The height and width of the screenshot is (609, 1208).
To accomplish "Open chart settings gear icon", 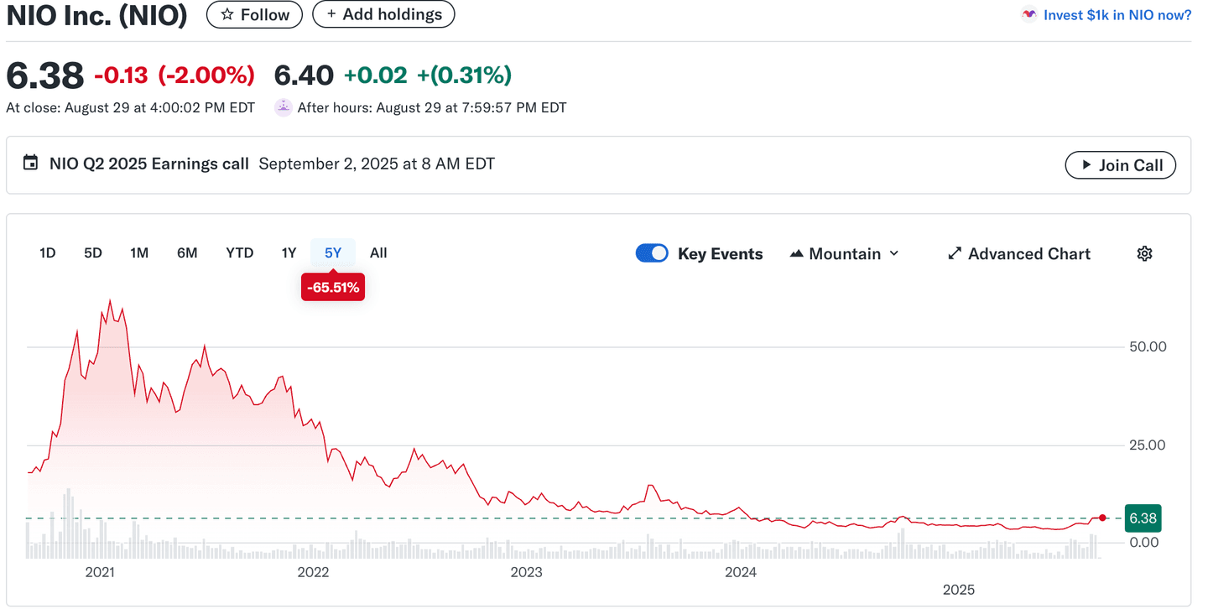I will pyautogui.click(x=1144, y=253).
